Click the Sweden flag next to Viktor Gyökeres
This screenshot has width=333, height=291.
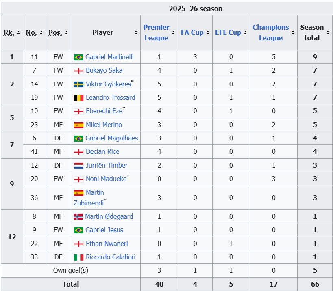coord(78,84)
